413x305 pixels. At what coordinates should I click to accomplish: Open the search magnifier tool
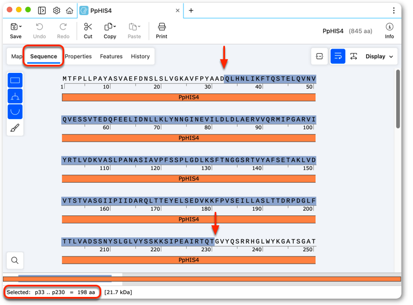(15, 260)
